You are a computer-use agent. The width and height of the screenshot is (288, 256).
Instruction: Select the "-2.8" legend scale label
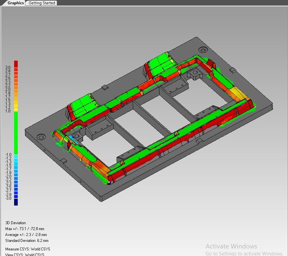point(8,194)
